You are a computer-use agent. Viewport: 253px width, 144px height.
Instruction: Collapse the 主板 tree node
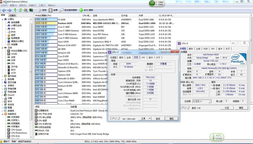click(2, 47)
